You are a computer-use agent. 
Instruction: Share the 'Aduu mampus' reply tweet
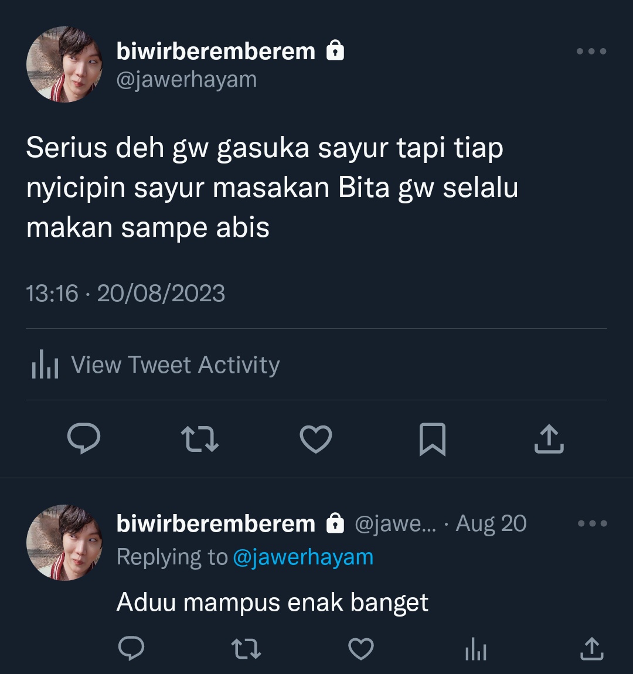(592, 648)
